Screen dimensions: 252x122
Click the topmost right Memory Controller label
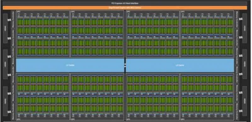tap(238, 19)
